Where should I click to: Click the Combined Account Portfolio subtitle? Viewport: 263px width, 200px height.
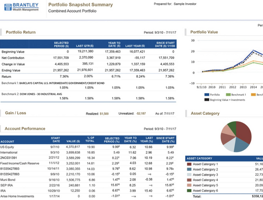[x=72, y=11]
